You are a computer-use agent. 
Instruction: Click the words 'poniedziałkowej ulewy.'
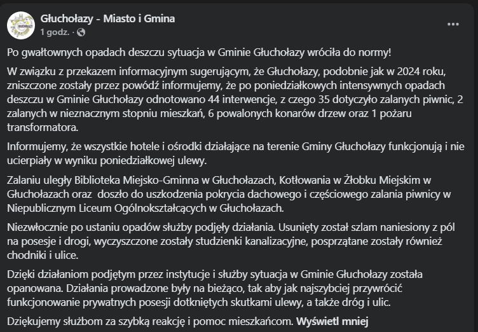coord(153,161)
